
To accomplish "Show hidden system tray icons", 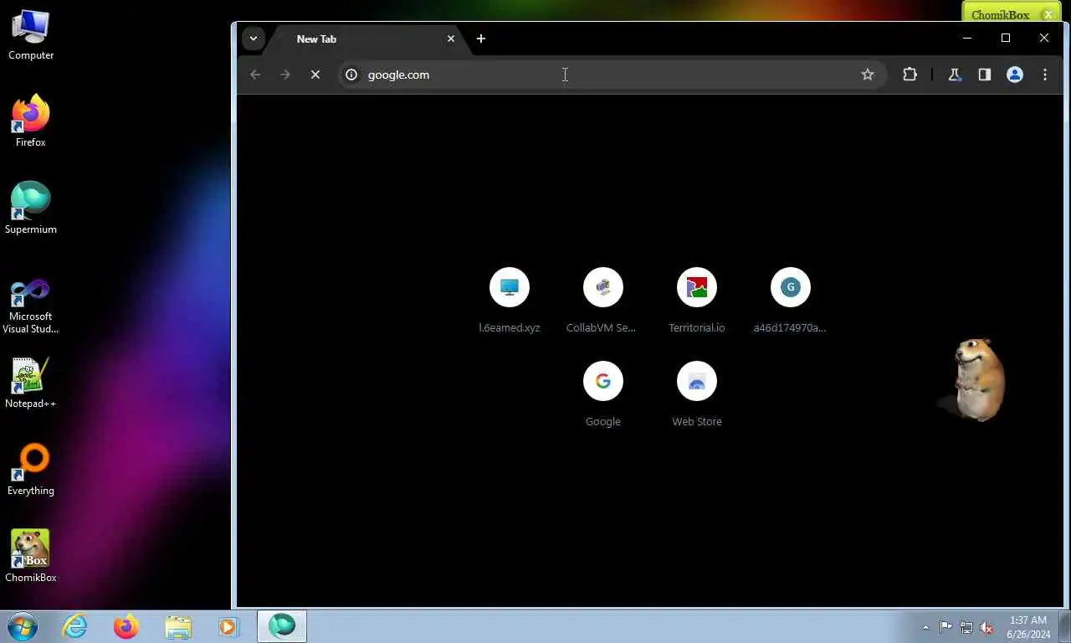I will (925, 627).
